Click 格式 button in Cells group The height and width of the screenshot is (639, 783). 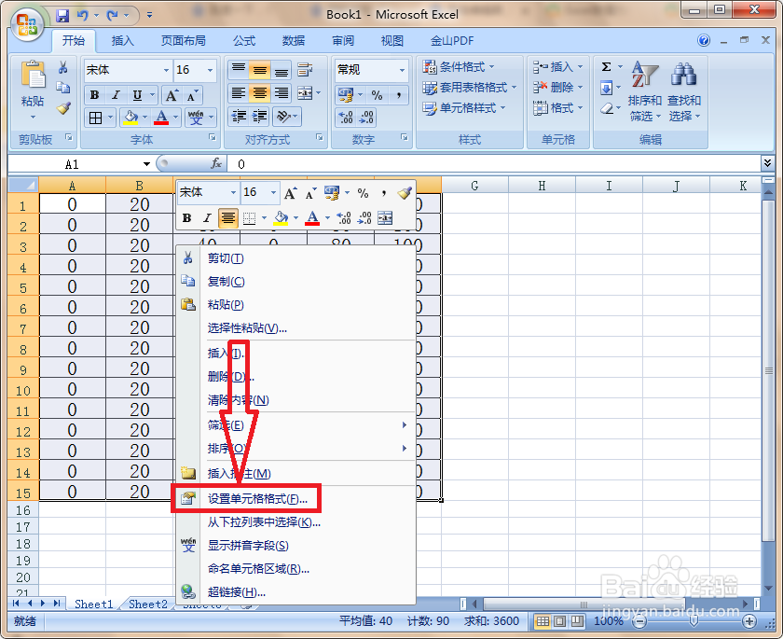pos(557,108)
